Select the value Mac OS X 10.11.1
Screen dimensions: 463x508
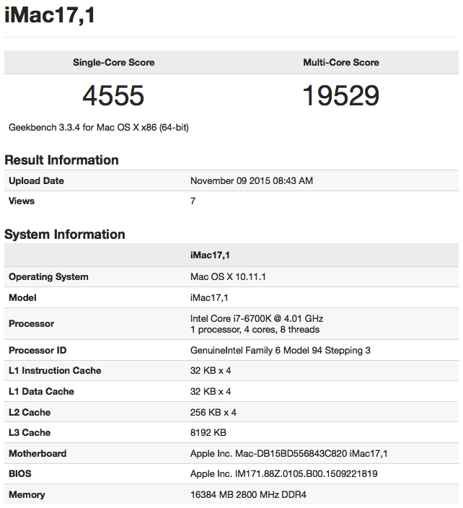[x=228, y=276]
